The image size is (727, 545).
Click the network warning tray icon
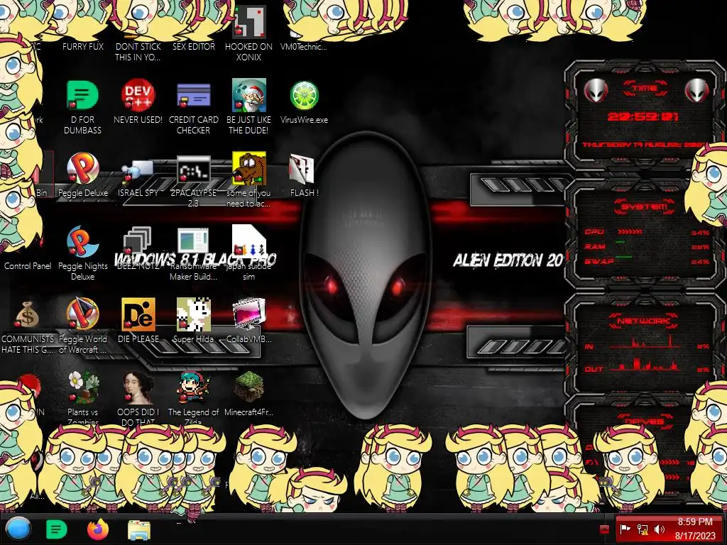[x=642, y=529]
